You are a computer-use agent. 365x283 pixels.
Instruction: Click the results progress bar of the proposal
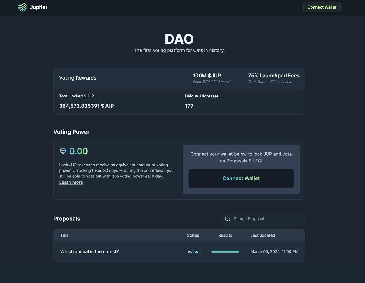click(225, 251)
